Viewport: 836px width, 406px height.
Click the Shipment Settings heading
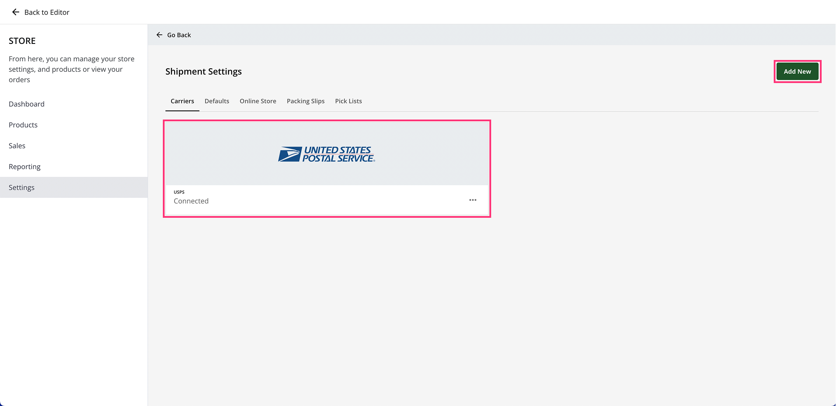click(x=203, y=71)
